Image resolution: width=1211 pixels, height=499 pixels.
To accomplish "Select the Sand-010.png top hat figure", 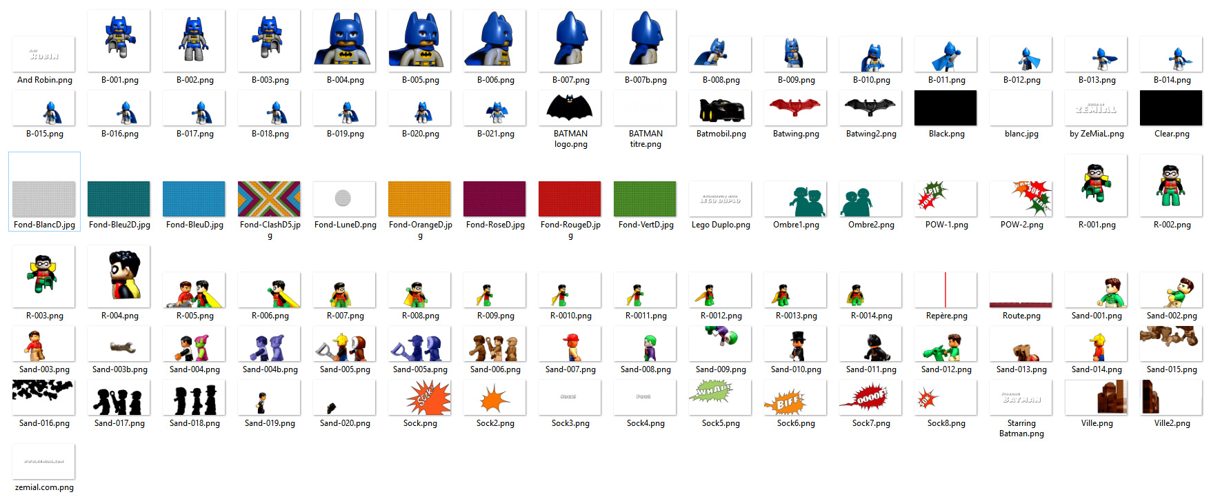I will click(796, 344).
